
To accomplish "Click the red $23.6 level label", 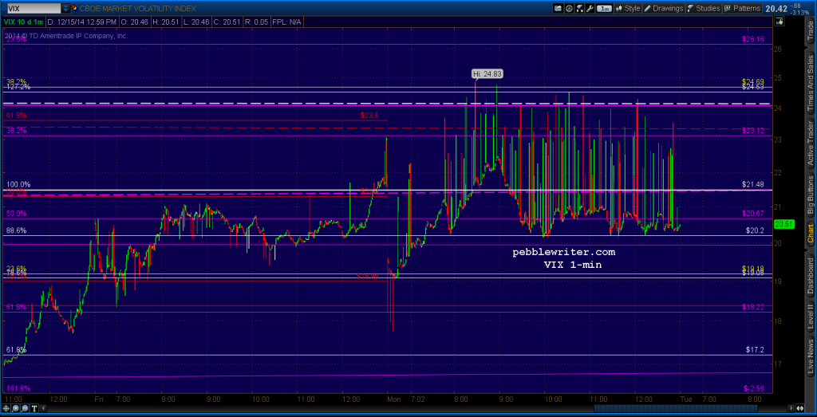I will click(369, 116).
